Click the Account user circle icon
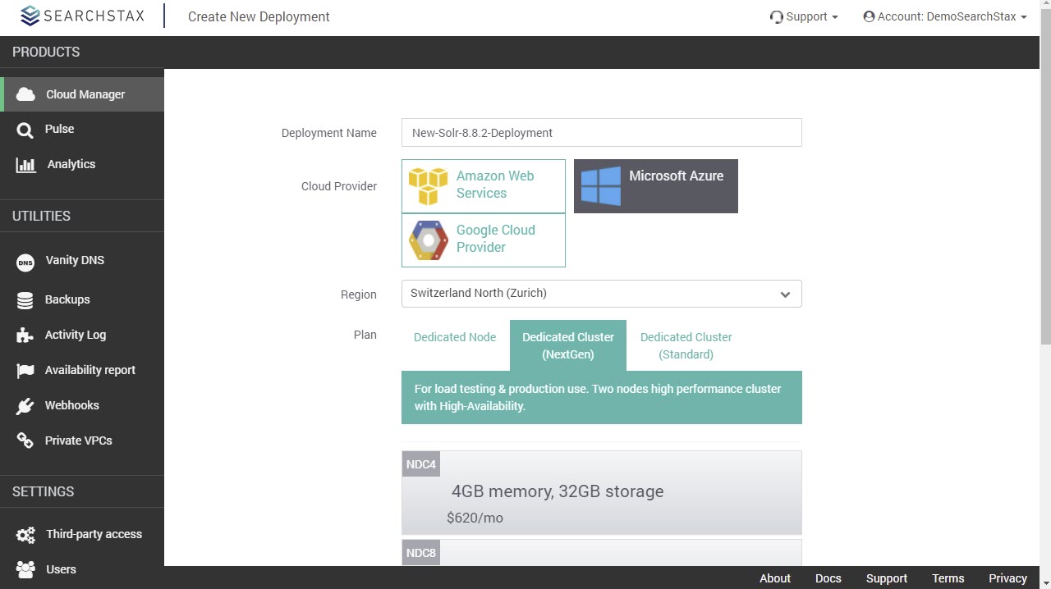This screenshot has height=589, width=1051. [869, 16]
